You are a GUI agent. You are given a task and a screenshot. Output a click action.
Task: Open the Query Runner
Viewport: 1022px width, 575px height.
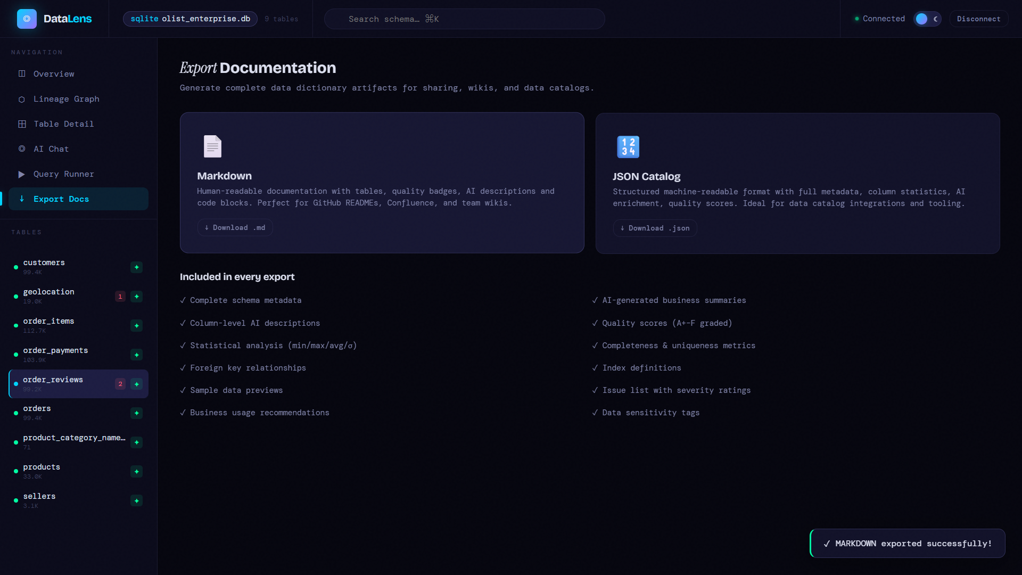tap(78, 174)
